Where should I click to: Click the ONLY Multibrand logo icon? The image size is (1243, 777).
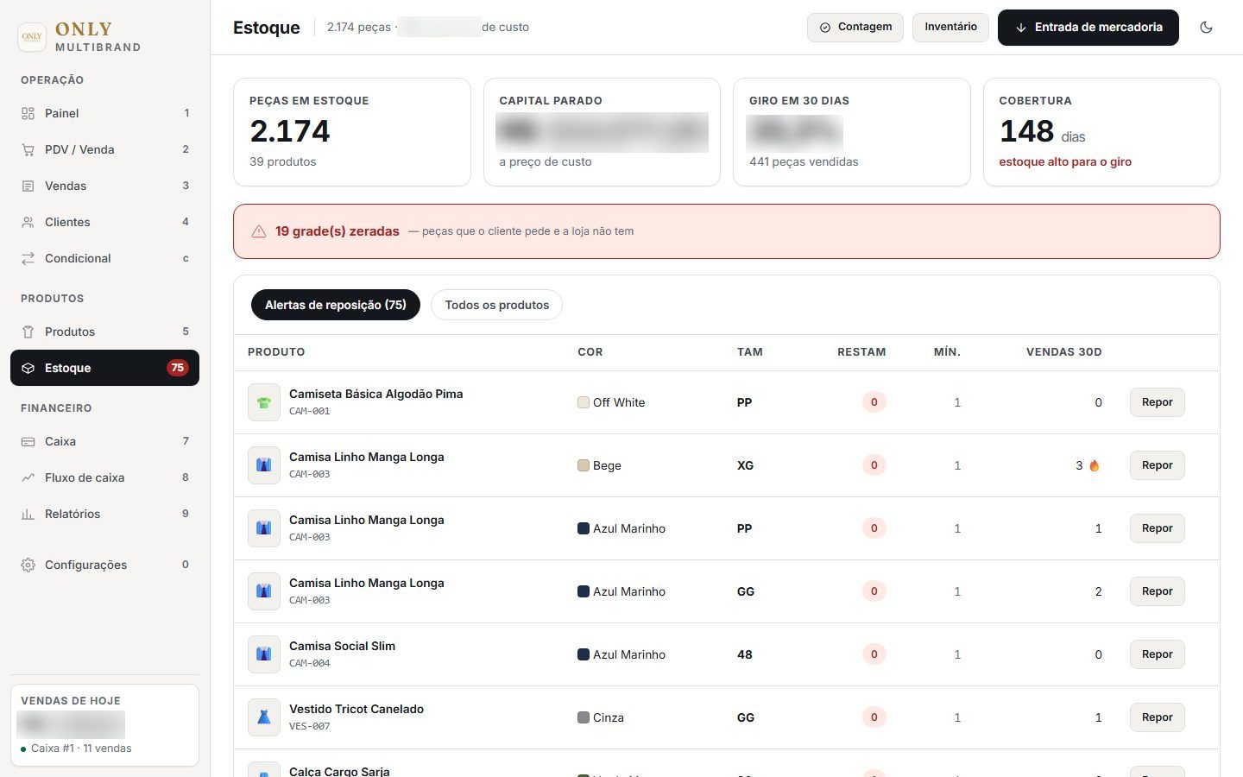tap(32, 37)
